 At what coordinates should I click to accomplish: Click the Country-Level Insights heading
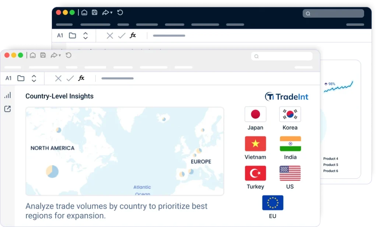(59, 96)
